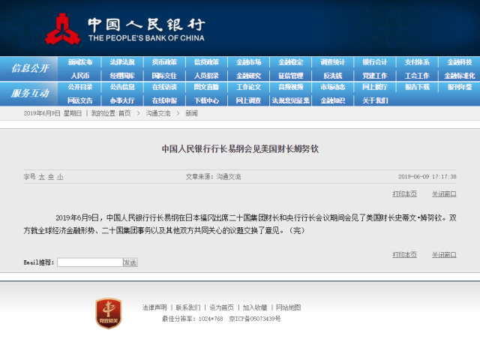480x339 pixels.
Task: Click the 加入收藏 footer link
Action: pos(255,307)
